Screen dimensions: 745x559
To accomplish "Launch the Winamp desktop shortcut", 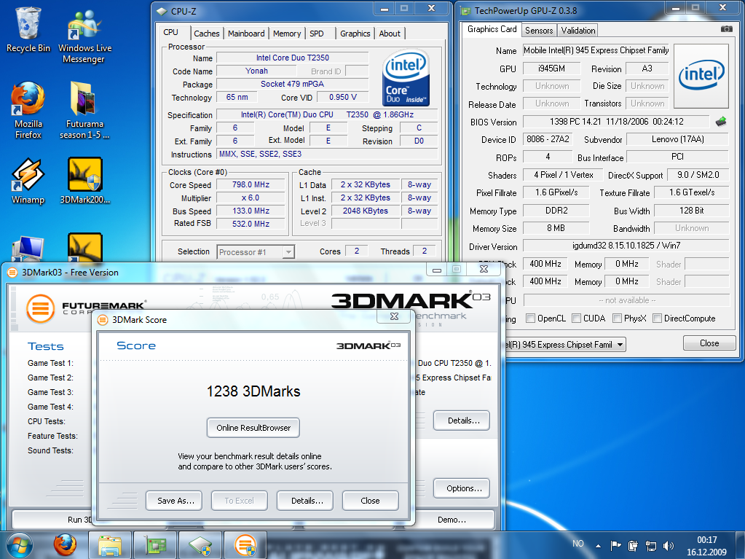I will (x=28, y=181).
